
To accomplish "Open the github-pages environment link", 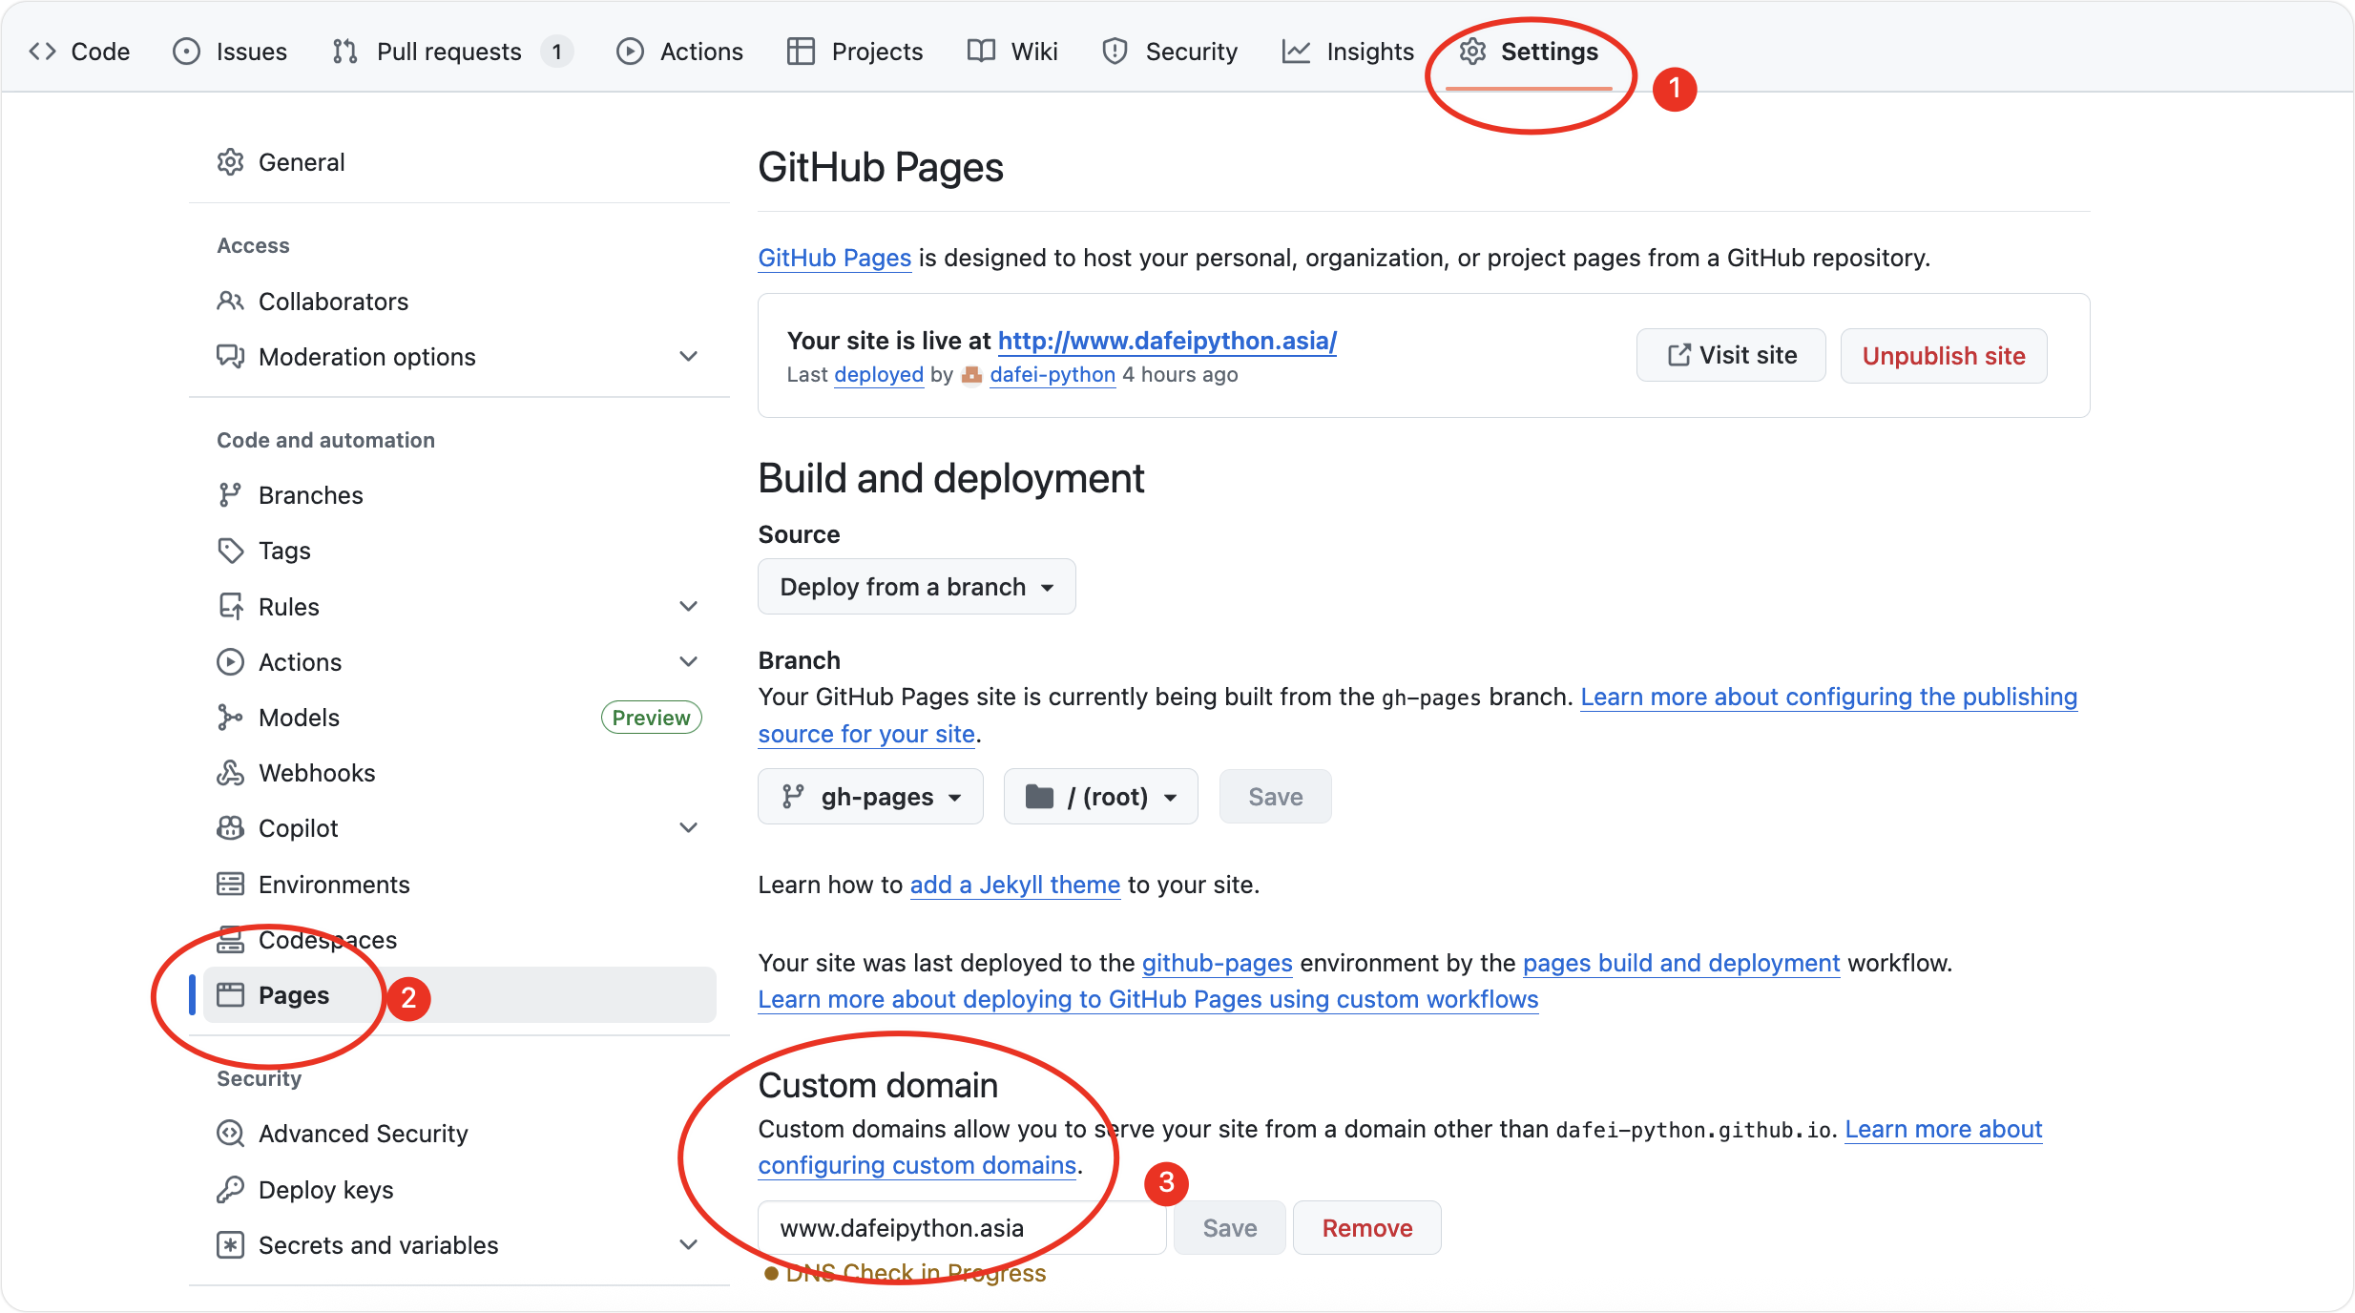I will pos(1218,963).
